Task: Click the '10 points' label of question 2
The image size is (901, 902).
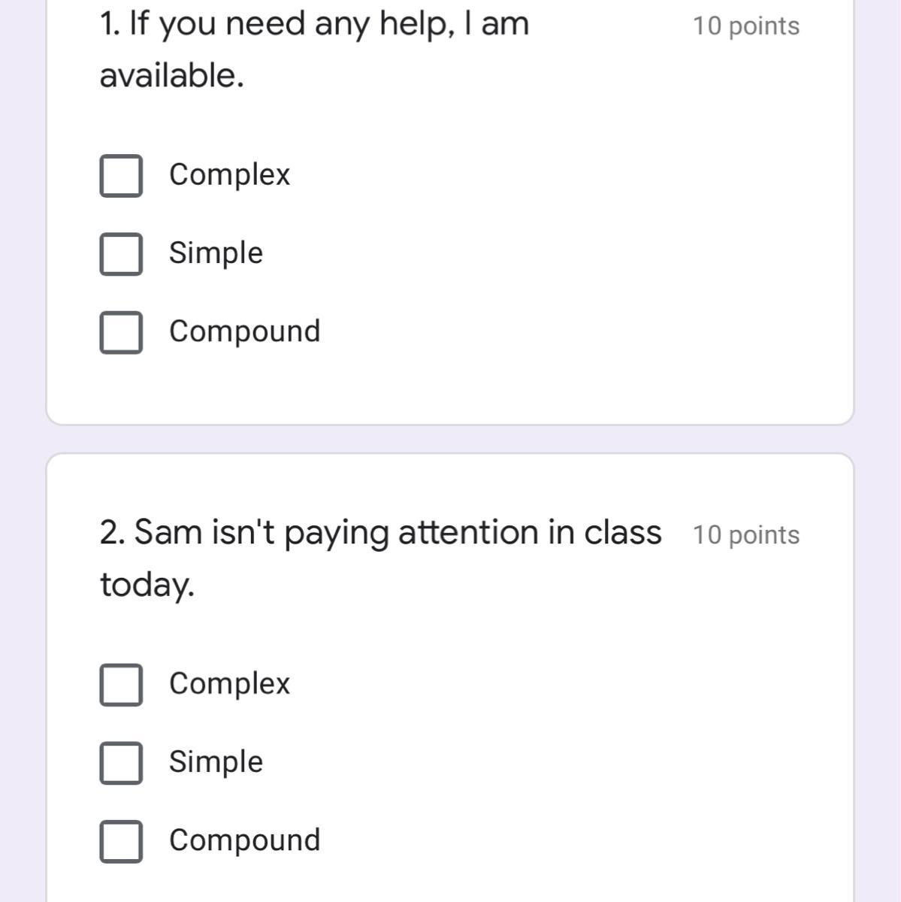Action: coord(745,535)
